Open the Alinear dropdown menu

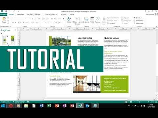111,23
